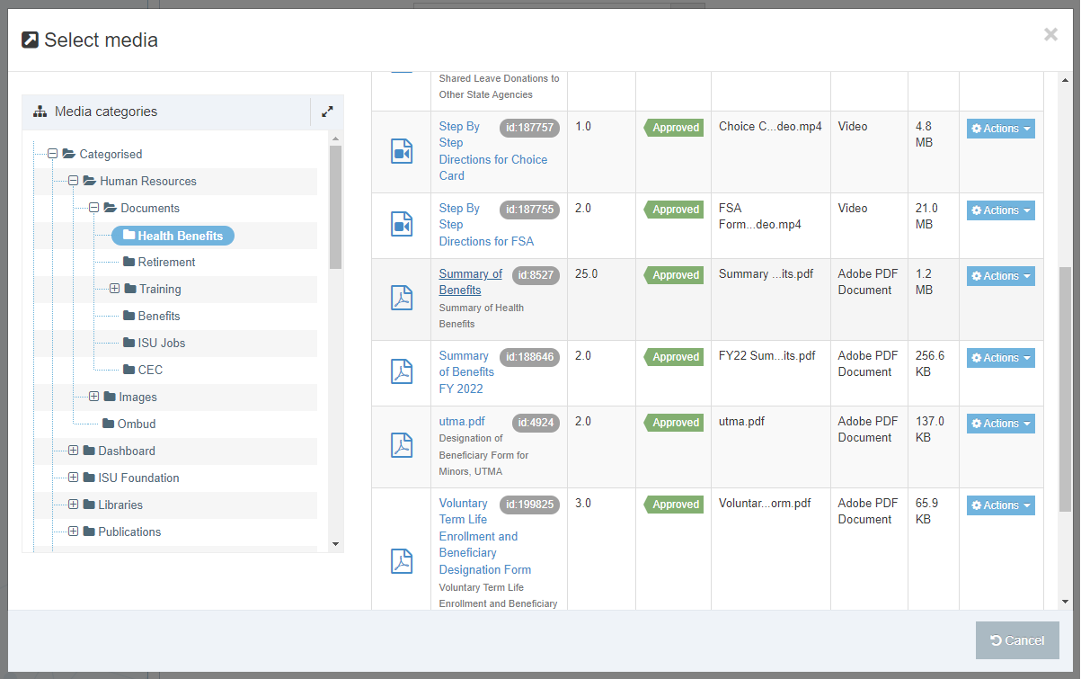Open Actions dropdown for Summary of Benefits
This screenshot has height=679, width=1081.
coord(1000,276)
